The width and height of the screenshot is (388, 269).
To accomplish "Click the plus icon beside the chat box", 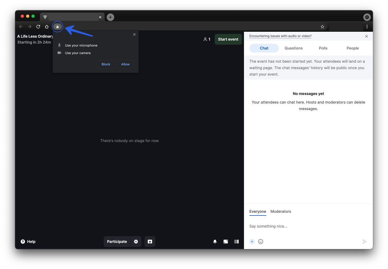I will pos(252,241).
